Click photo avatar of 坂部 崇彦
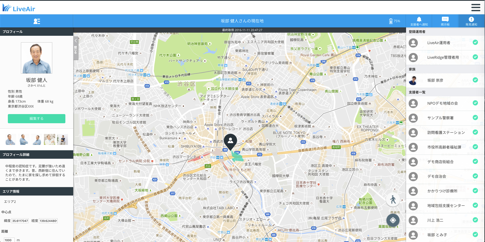This screenshot has height=242, width=485. [x=413, y=80]
